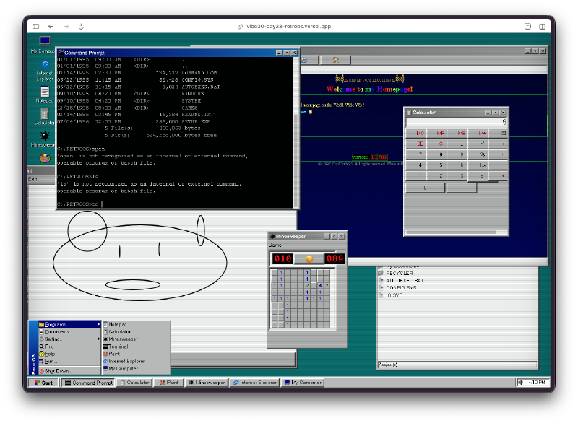Click the Minesweeper taskbar button
578x423 pixels.
point(207,383)
